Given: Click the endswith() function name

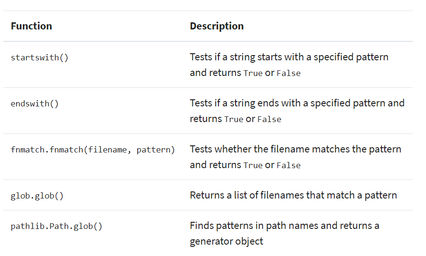Looking at the screenshot, I should (x=35, y=104).
